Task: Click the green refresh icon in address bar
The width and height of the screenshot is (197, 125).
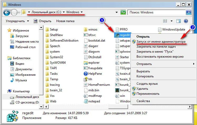Action: [x=123, y=12]
